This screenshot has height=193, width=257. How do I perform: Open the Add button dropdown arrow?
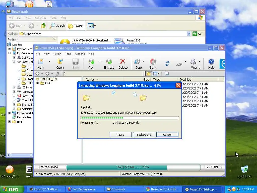tap(100, 61)
